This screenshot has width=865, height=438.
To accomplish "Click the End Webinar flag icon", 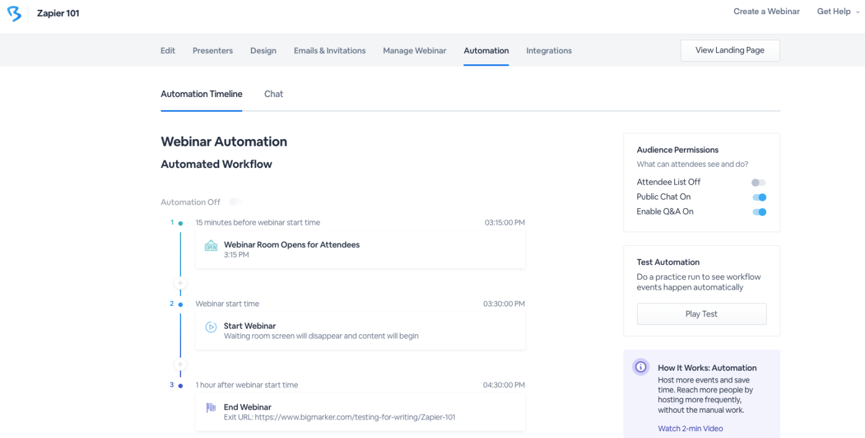I will click(x=211, y=408).
